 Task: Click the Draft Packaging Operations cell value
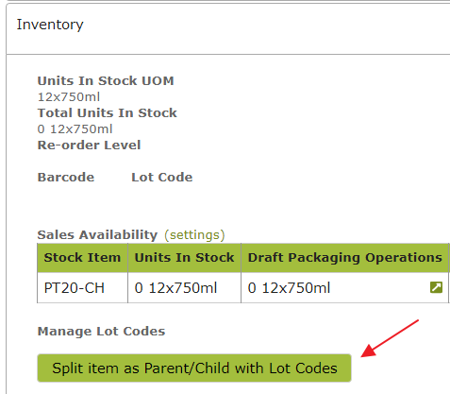(x=289, y=288)
